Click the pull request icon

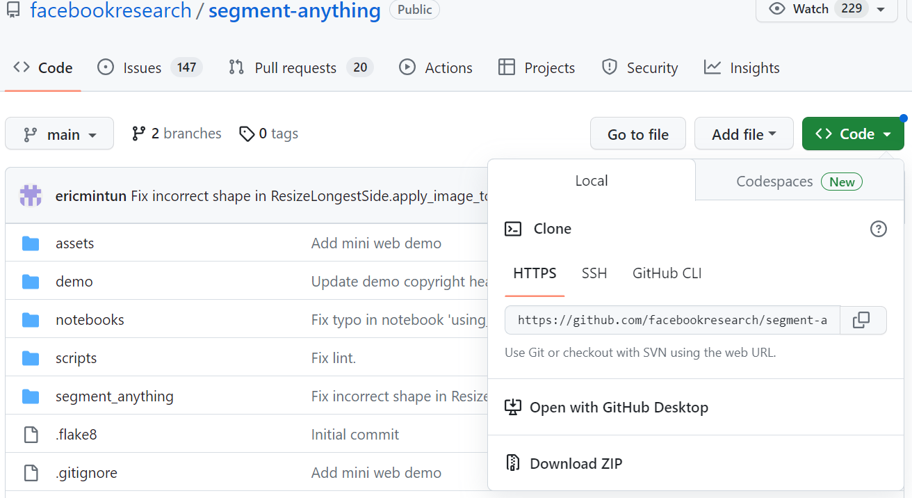(236, 67)
